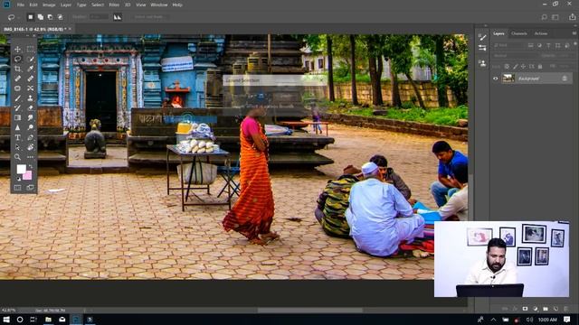Open the workspace switcher icon

(555, 17)
